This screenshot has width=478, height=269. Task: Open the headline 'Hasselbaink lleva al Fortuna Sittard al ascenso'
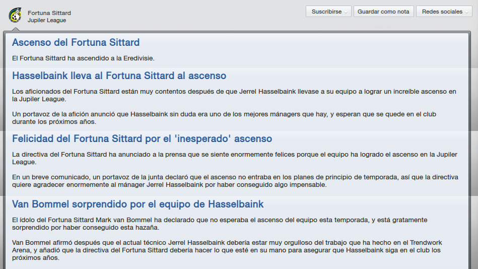119,76
